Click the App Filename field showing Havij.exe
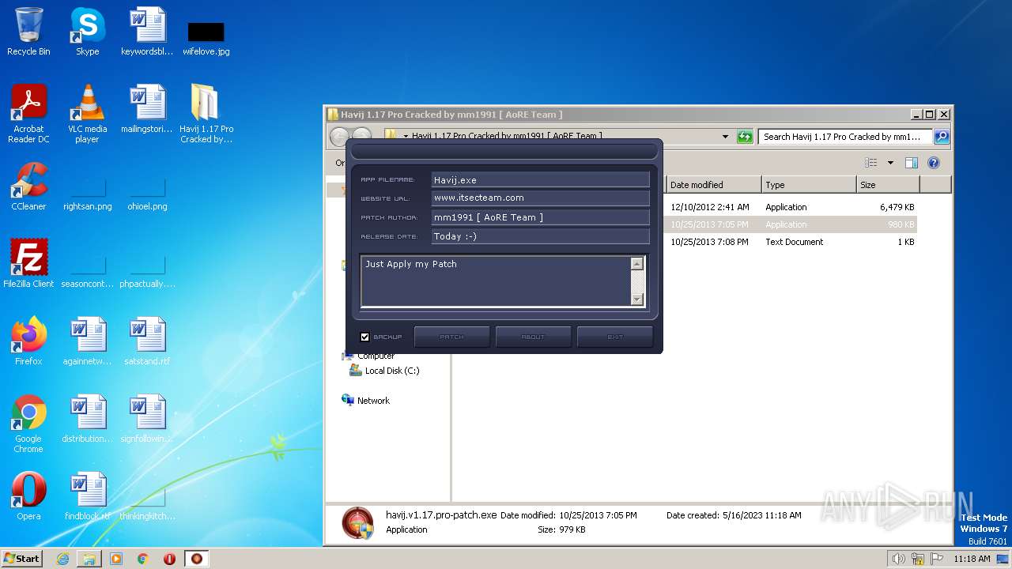The image size is (1012, 569). 540,180
